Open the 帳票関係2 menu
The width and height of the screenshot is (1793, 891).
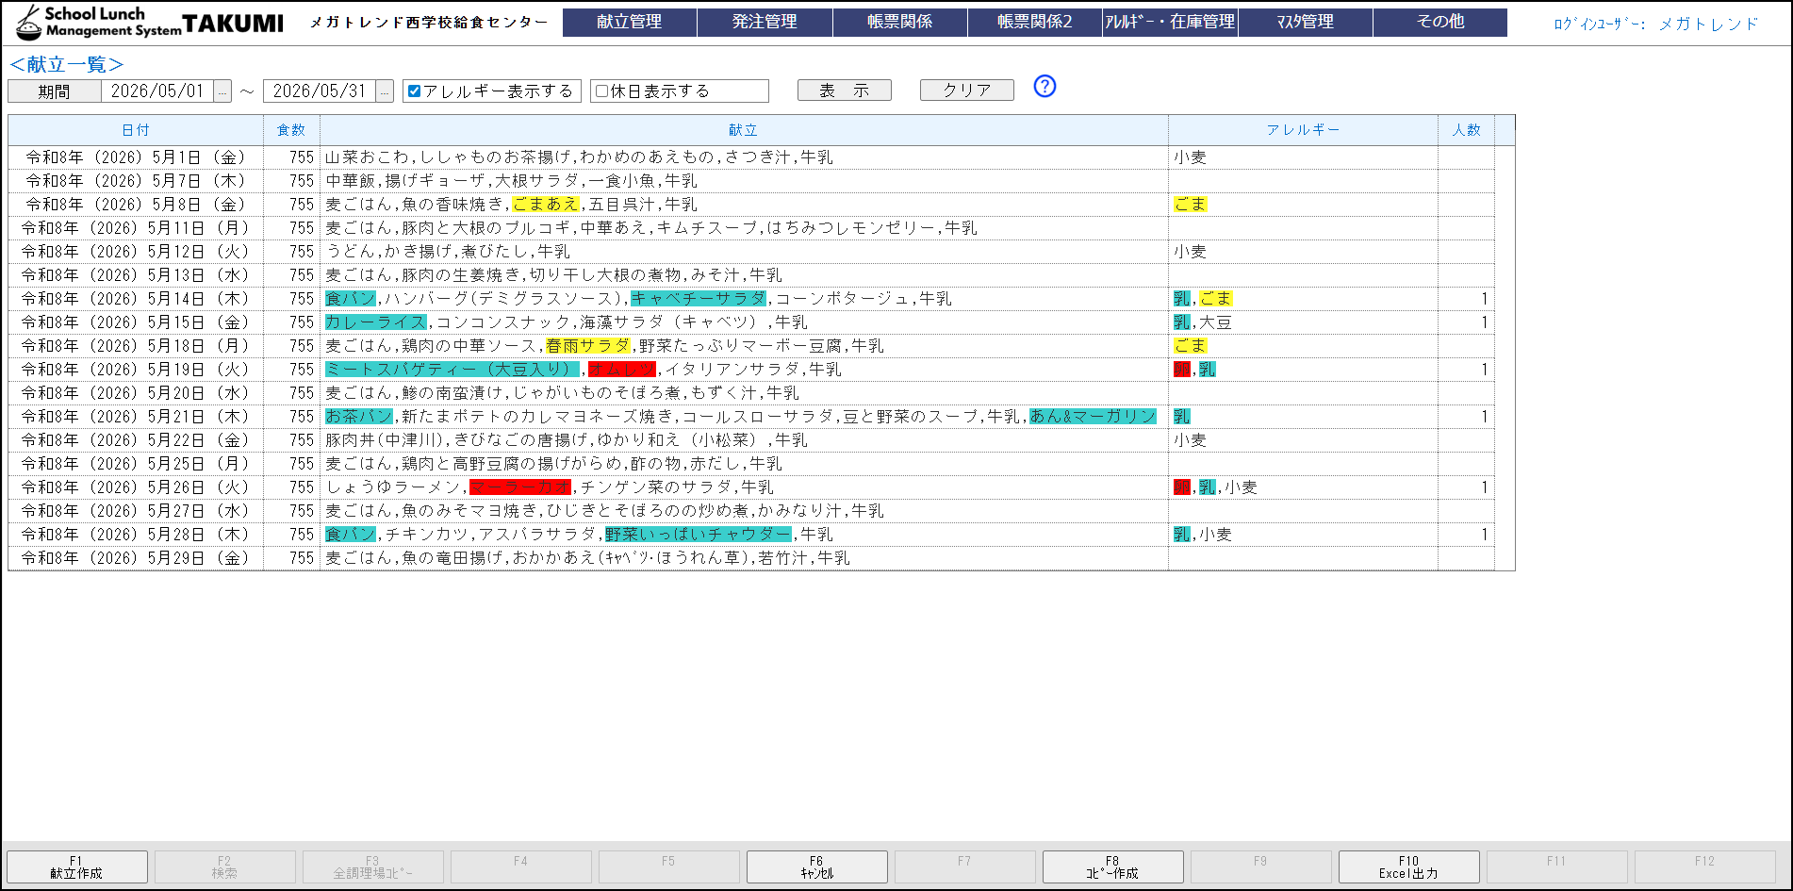click(x=1034, y=22)
